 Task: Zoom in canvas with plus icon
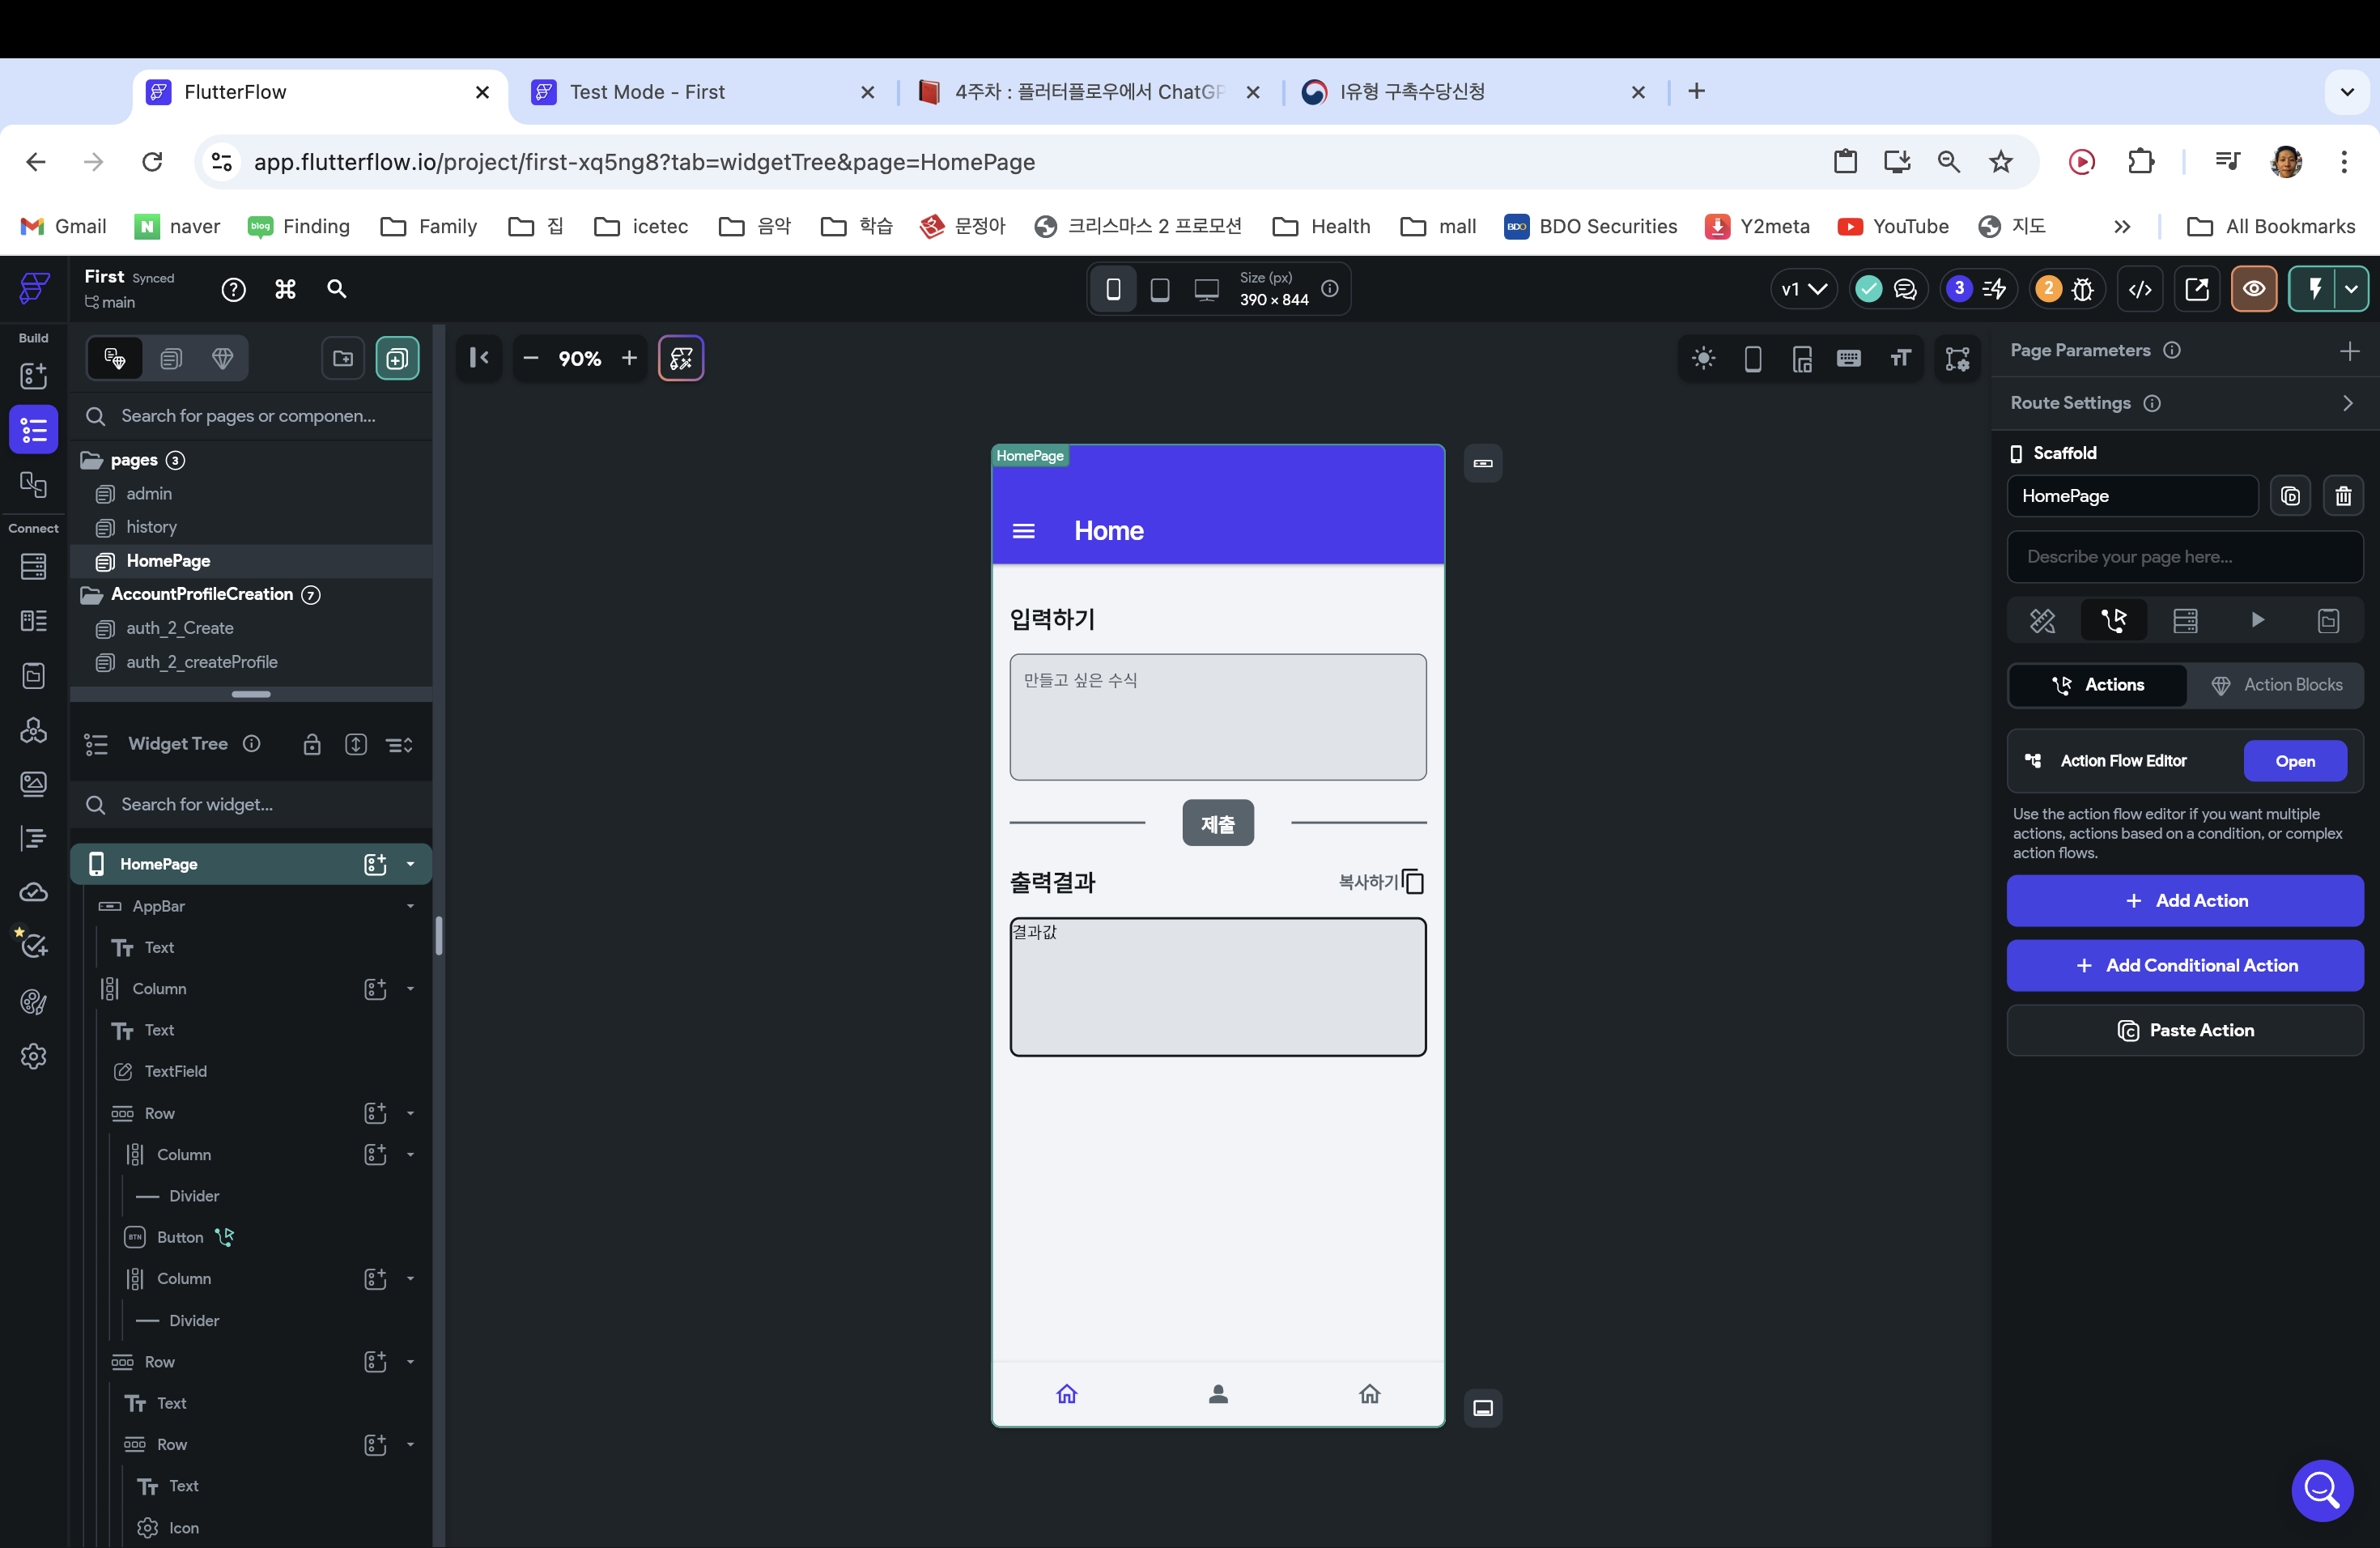629,358
